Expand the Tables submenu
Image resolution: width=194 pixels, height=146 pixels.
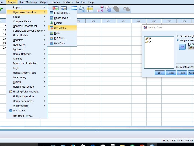(x=27, y=17)
